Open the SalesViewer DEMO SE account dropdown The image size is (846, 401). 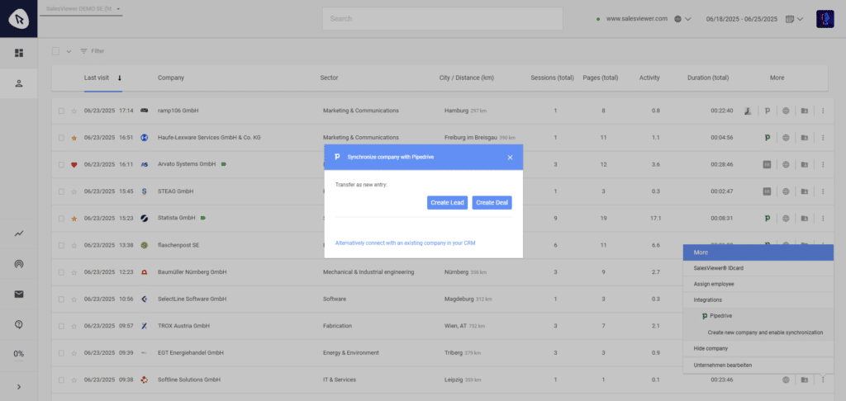point(82,9)
